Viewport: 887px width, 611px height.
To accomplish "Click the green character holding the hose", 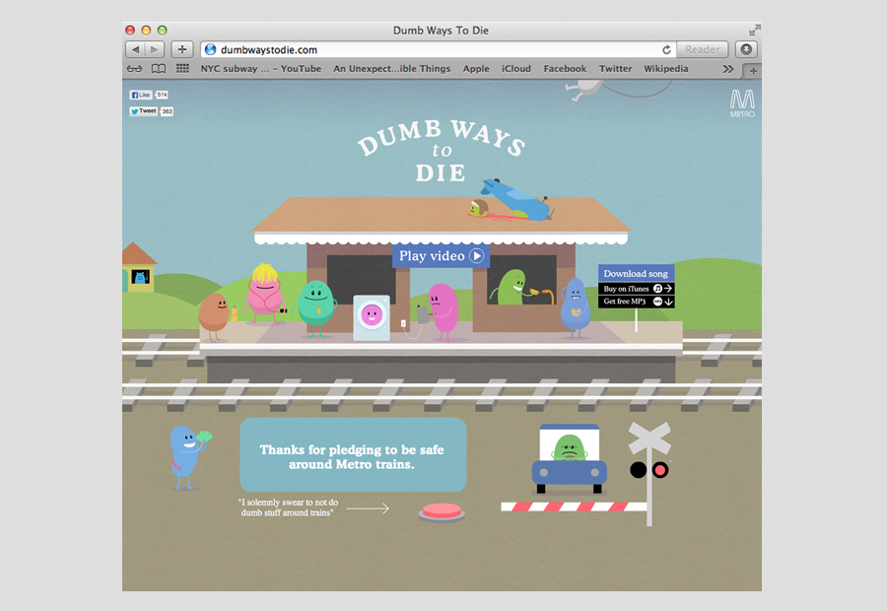I will coord(512,288).
